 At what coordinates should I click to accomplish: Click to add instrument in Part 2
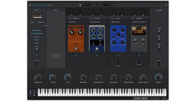pos(56,56)
